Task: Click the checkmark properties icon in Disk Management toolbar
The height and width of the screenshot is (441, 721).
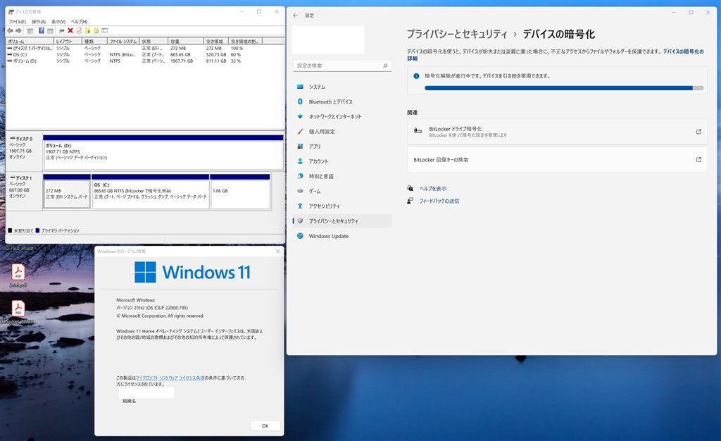Action: pyautogui.click(x=79, y=31)
